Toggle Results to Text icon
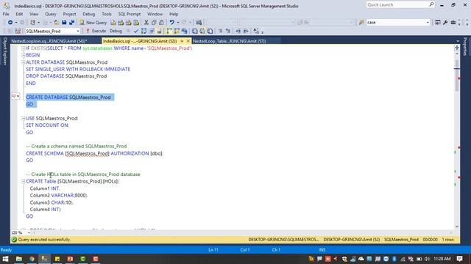 pyautogui.click(x=195, y=31)
